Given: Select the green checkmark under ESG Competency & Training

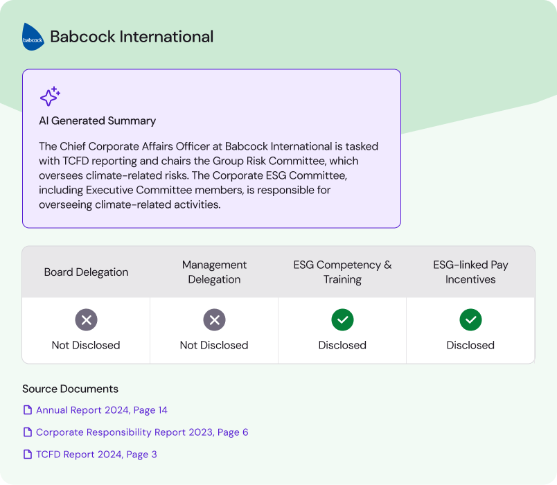Looking at the screenshot, I should tap(342, 320).
